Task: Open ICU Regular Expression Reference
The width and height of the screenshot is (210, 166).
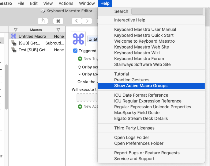Action: [x=151, y=101]
